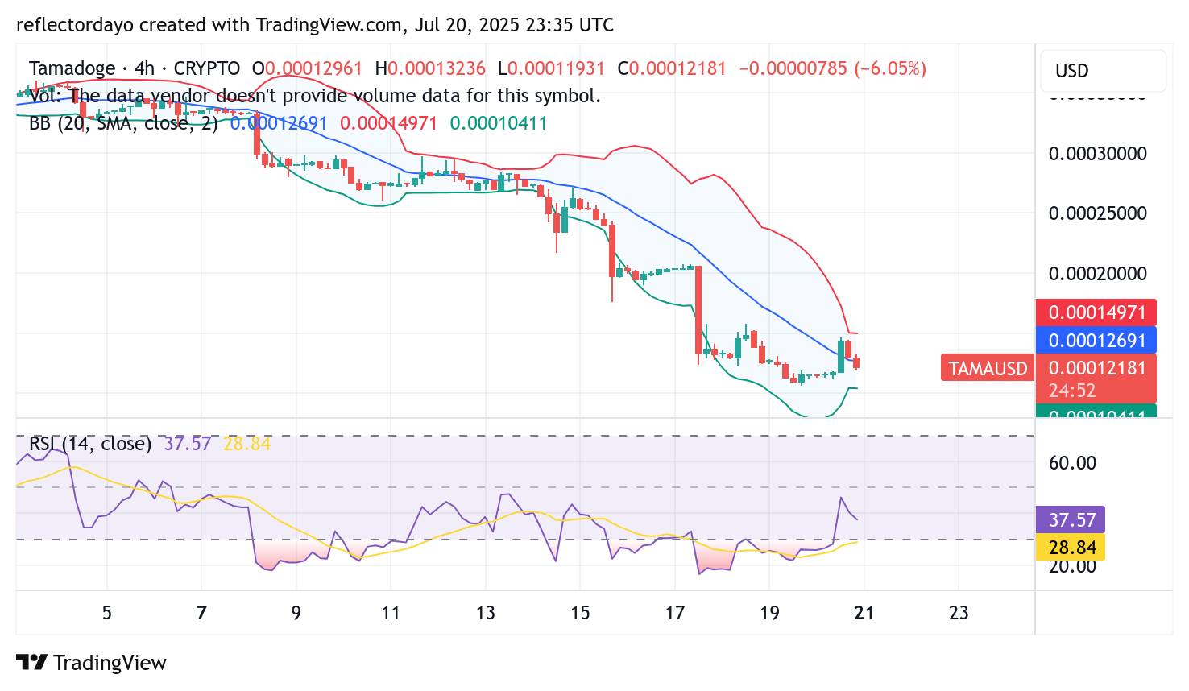The image size is (1189, 691).
Task: Click the open value O0.00012961
Action: (x=307, y=68)
